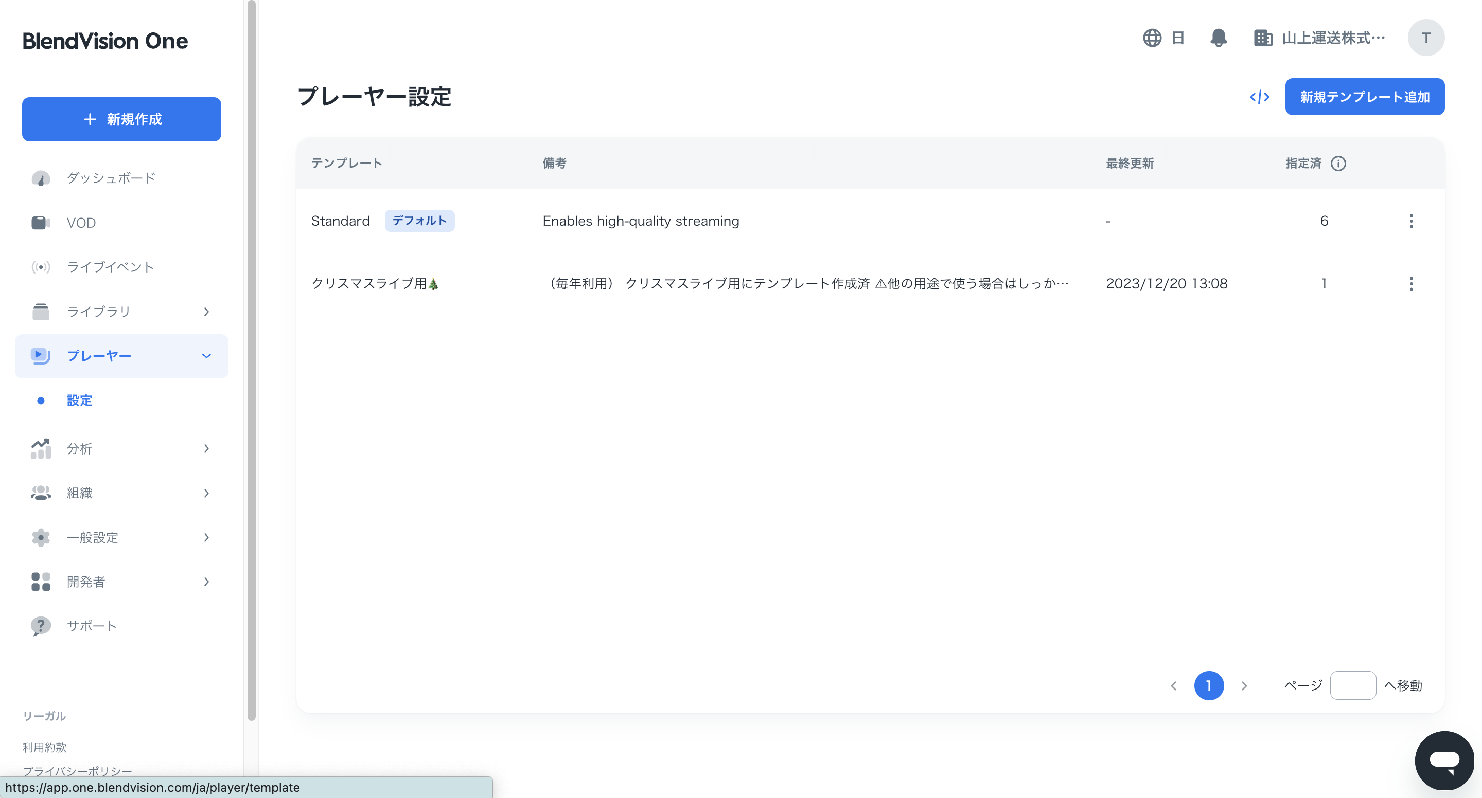Open the user avatar T menu
This screenshot has height=798, width=1482.
click(x=1425, y=38)
